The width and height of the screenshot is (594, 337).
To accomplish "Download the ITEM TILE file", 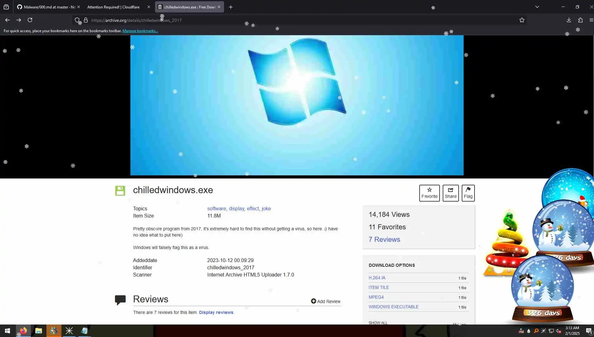I will click(x=379, y=287).
